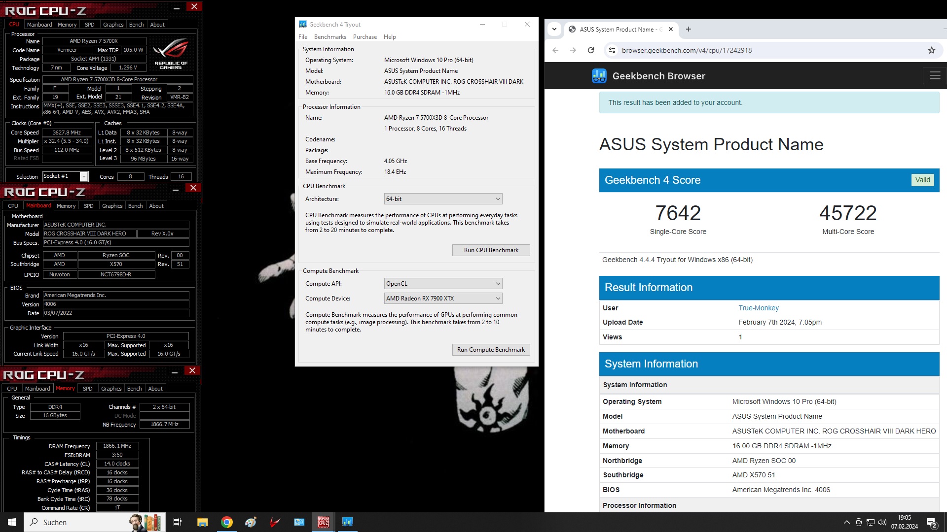Open Bench tab in top CPU-Z window
The height and width of the screenshot is (532, 947).
coord(136,25)
